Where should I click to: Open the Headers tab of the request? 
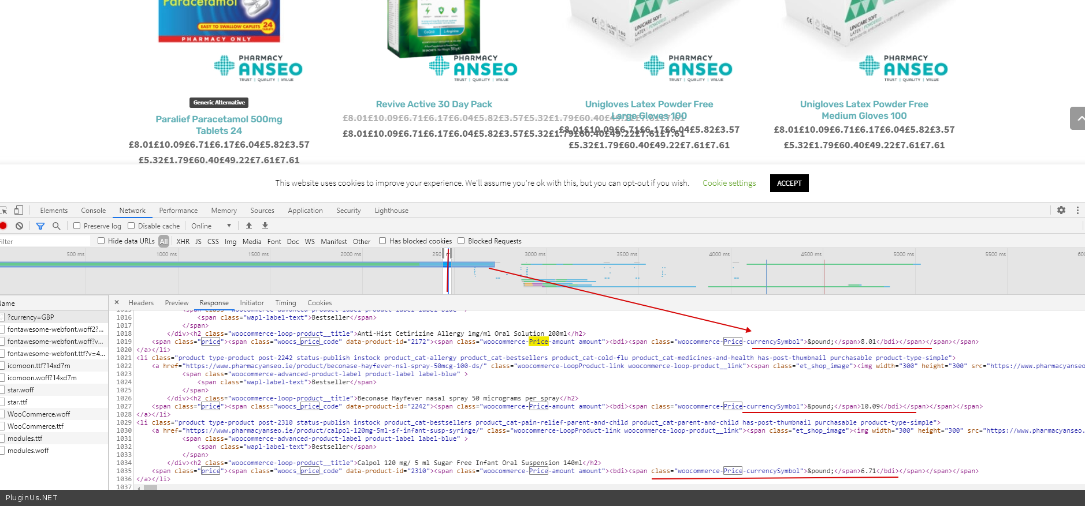(141, 303)
